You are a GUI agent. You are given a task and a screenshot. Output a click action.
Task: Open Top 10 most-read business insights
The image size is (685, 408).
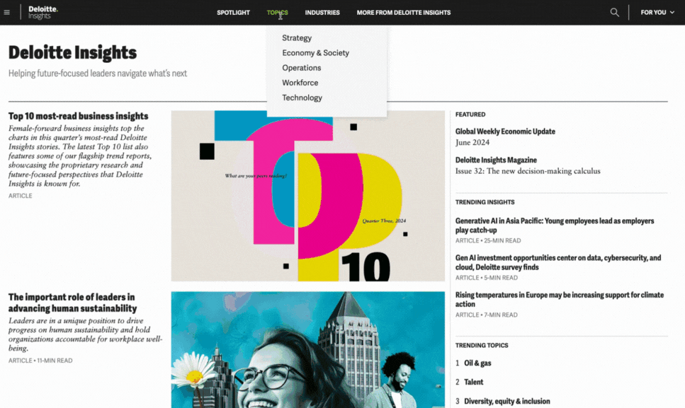coord(78,116)
